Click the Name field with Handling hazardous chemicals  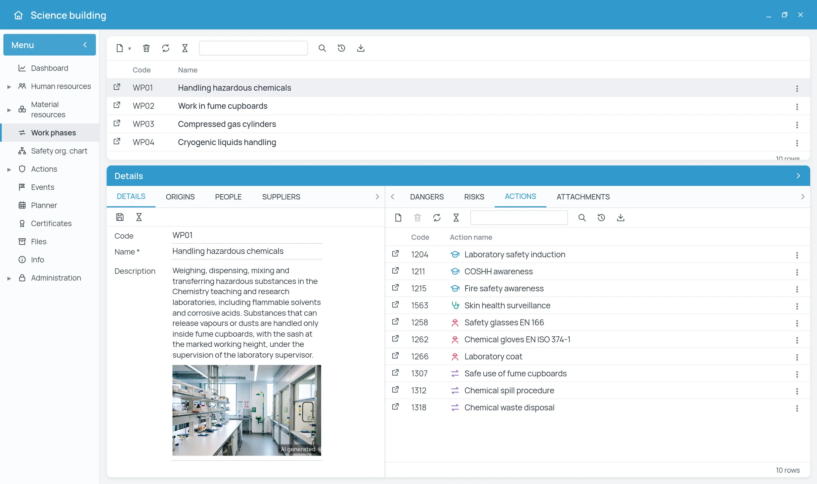coord(247,251)
